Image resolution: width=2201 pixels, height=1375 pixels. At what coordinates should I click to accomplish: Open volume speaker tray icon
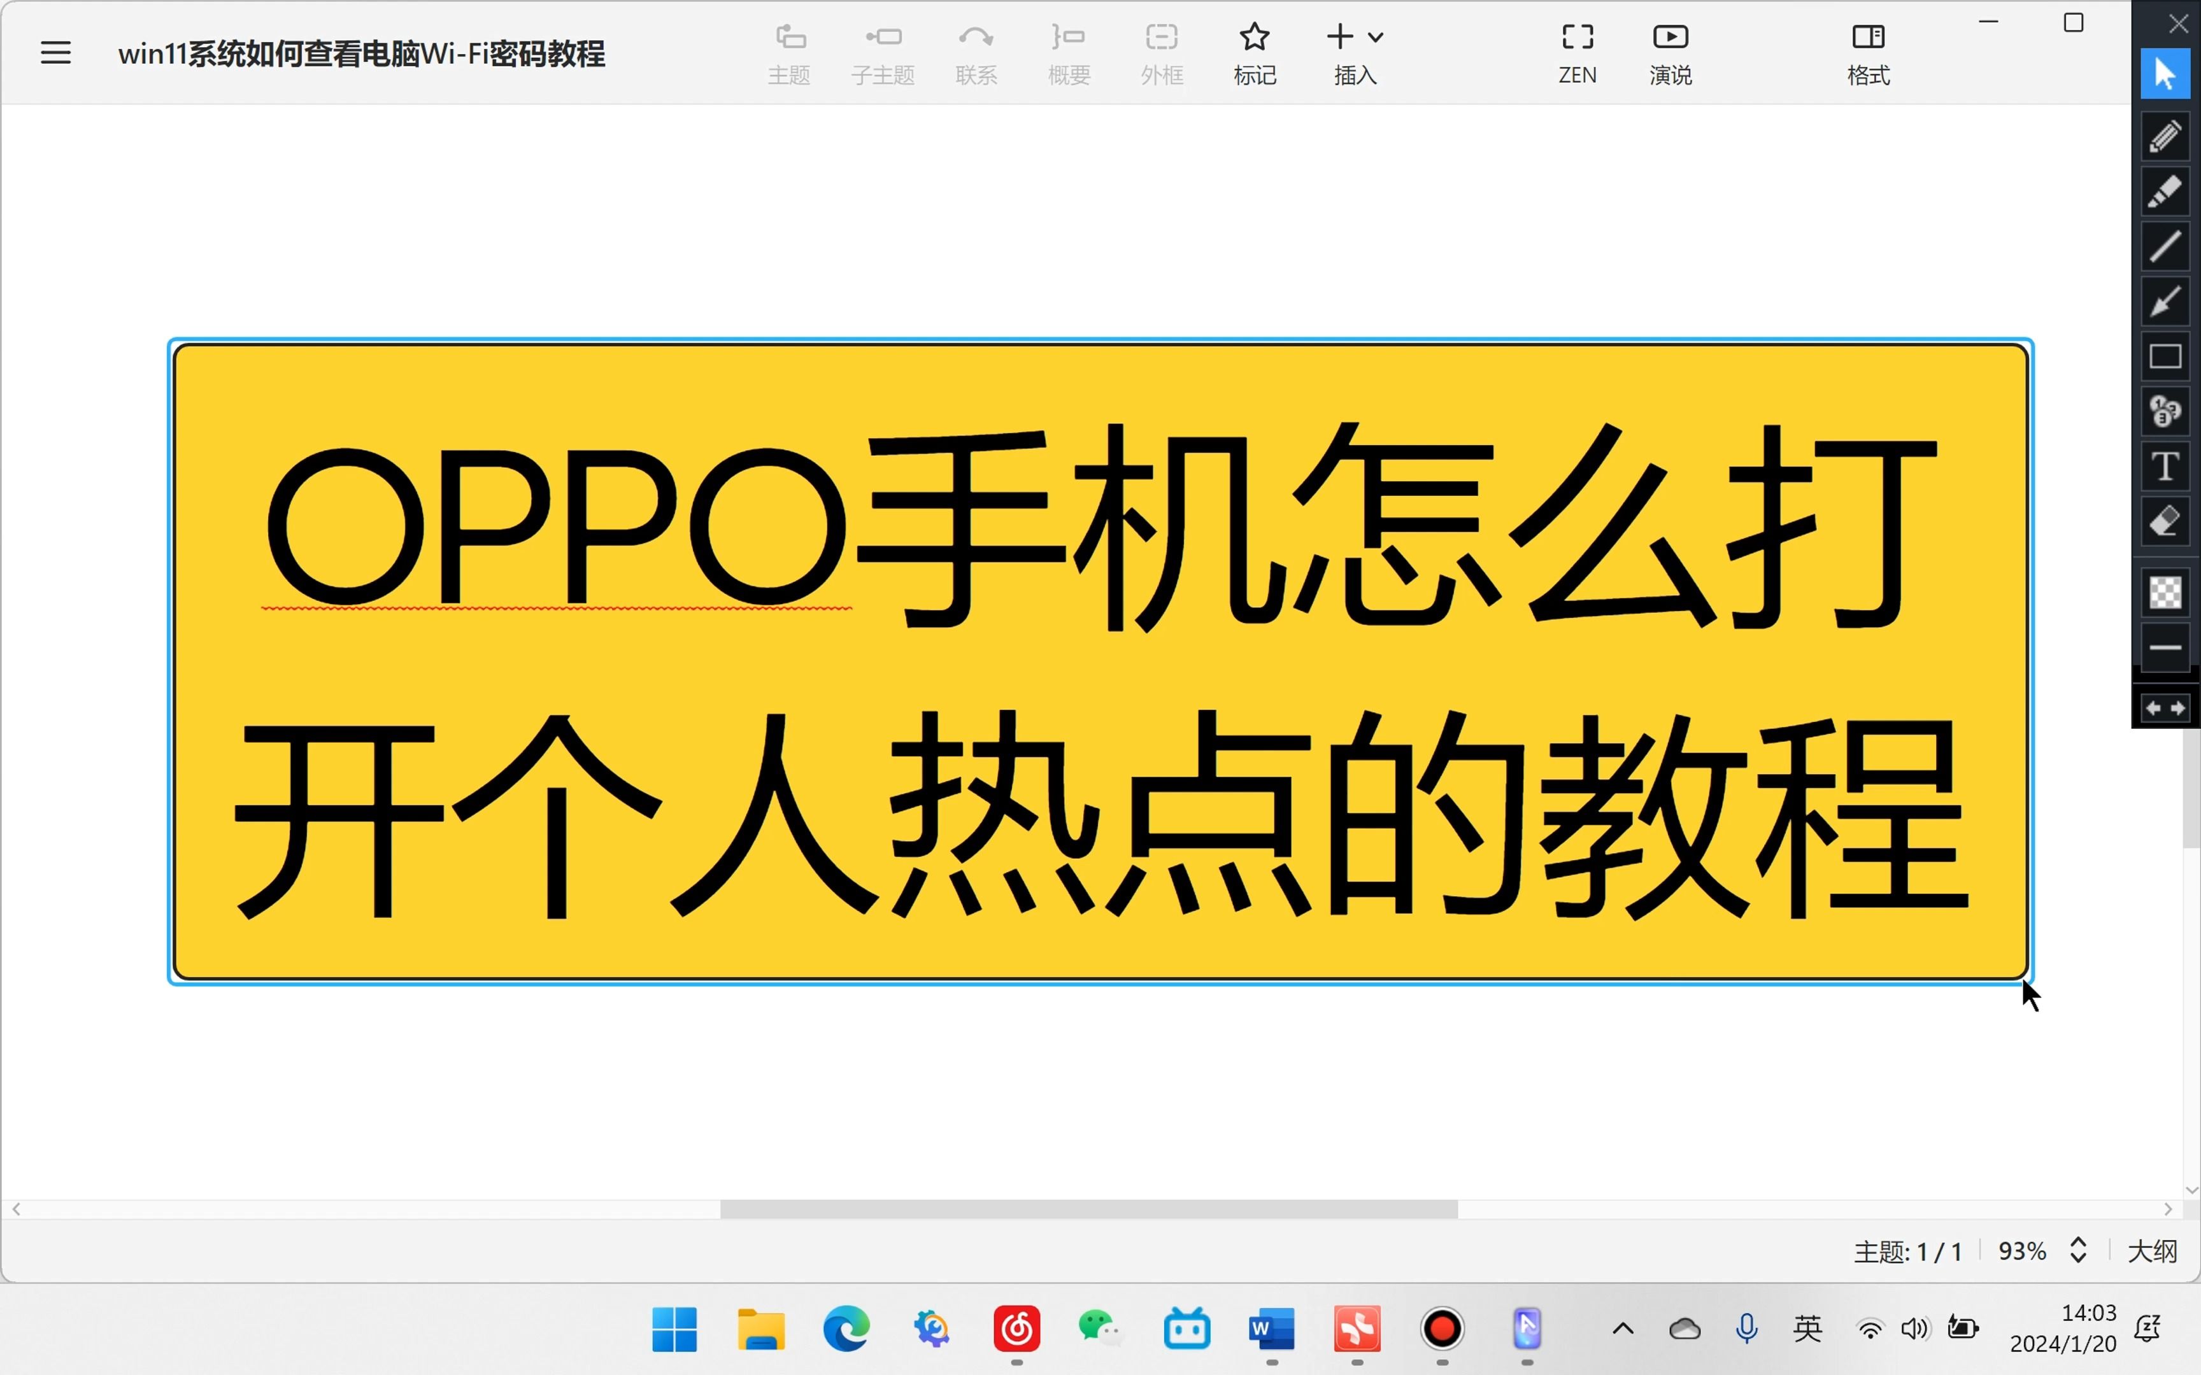1914,1330
